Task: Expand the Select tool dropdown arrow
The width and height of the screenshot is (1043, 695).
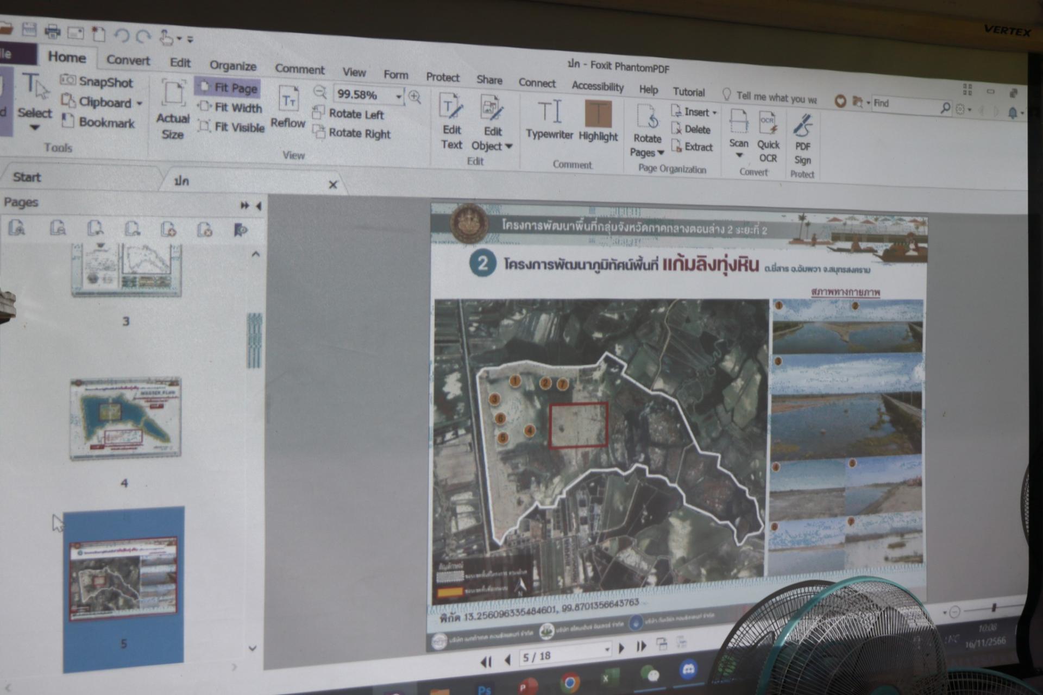Action: (x=35, y=128)
